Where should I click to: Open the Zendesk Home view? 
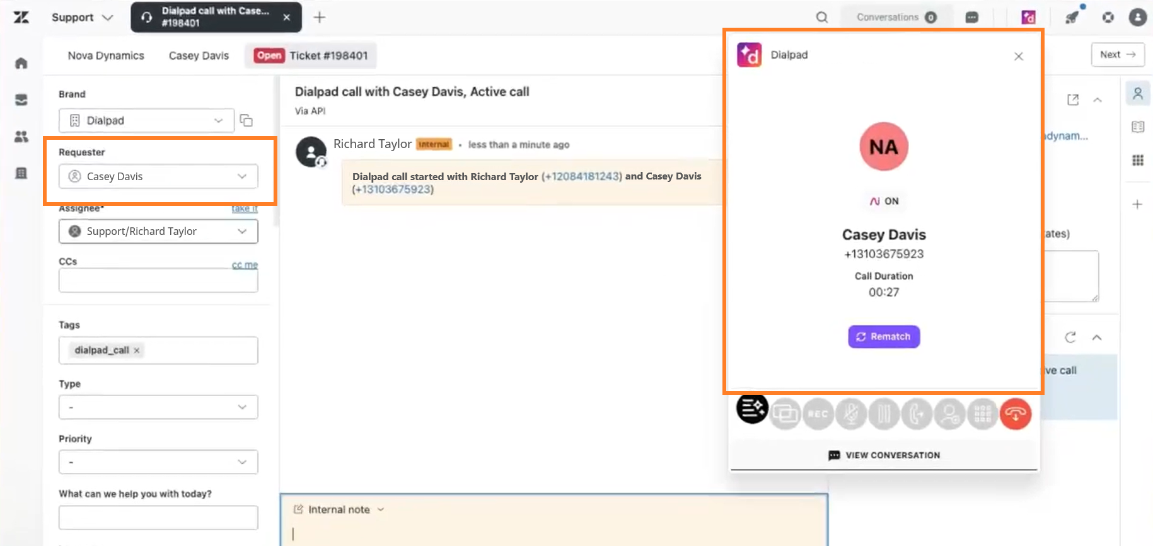pyautogui.click(x=21, y=63)
